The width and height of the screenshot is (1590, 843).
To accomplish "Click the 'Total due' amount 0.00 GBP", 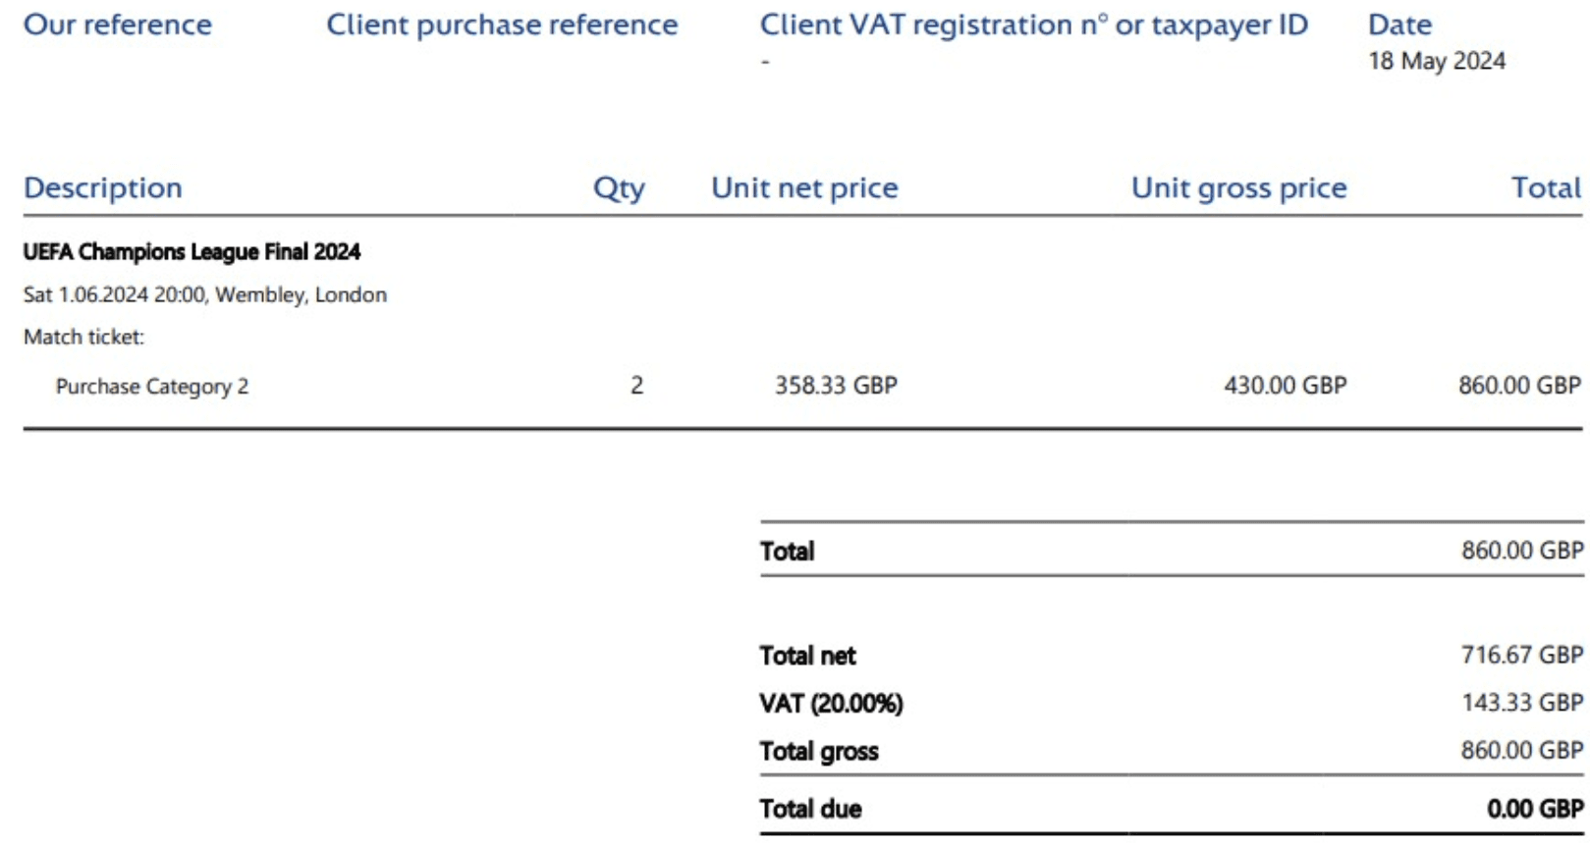I will click(x=1535, y=809).
